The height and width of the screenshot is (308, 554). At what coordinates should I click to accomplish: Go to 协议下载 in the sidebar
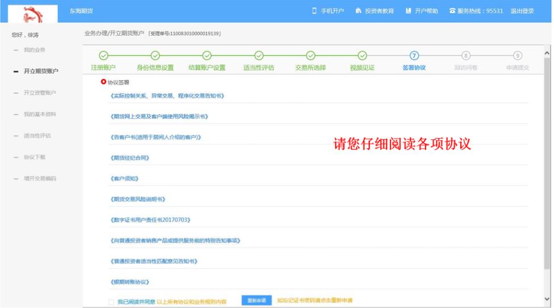[x=36, y=157]
